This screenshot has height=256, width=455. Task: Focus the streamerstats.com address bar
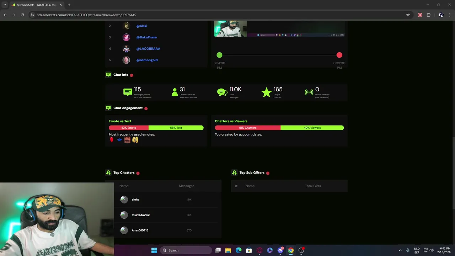click(x=218, y=15)
